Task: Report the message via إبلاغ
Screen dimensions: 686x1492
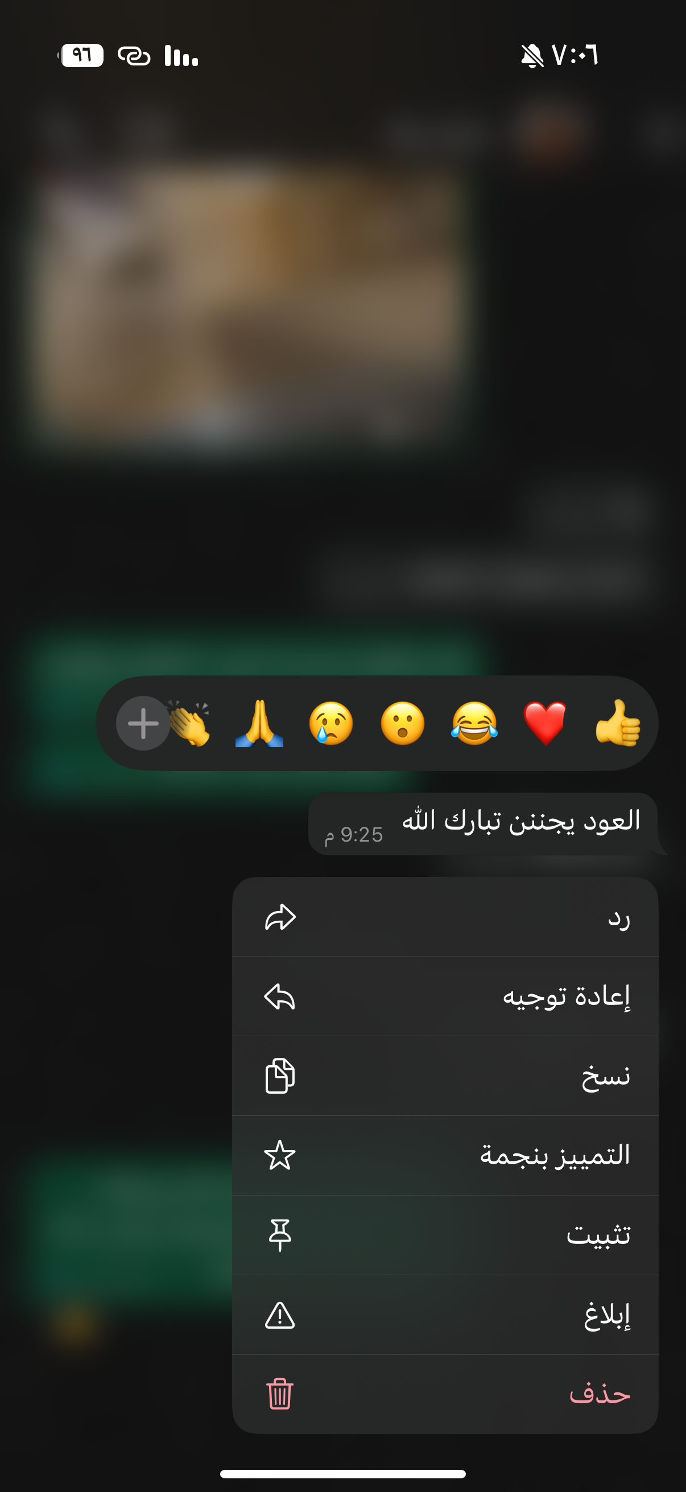Action: click(x=445, y=1314)
